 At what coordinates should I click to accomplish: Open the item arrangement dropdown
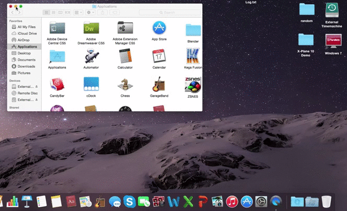(78, 13)
